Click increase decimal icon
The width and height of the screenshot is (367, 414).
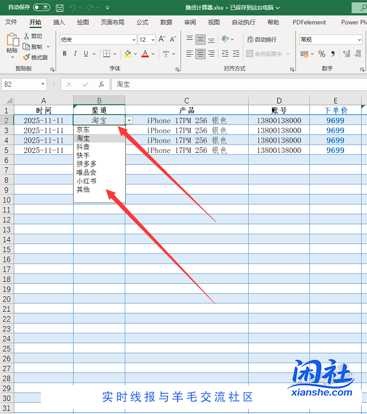point(346,54)
